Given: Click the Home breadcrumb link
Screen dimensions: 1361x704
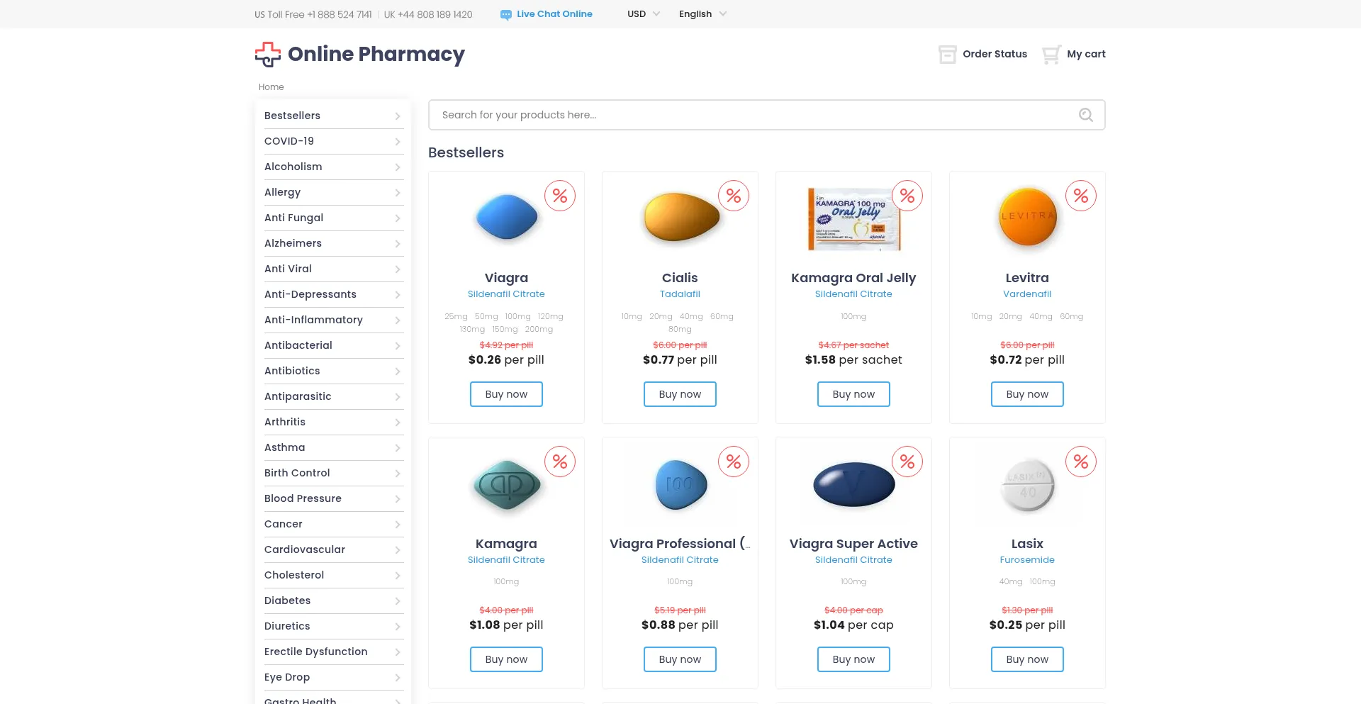Looking at the screenshot, I should click(271, 87).
